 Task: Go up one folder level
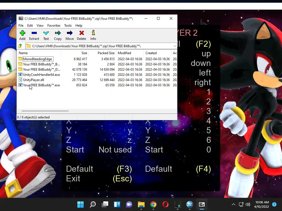point(20,46)
